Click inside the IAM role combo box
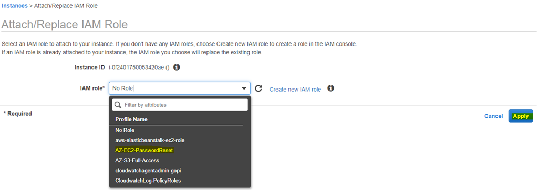The height and width of the screenshot is (190, 538). tap(180, 88)
